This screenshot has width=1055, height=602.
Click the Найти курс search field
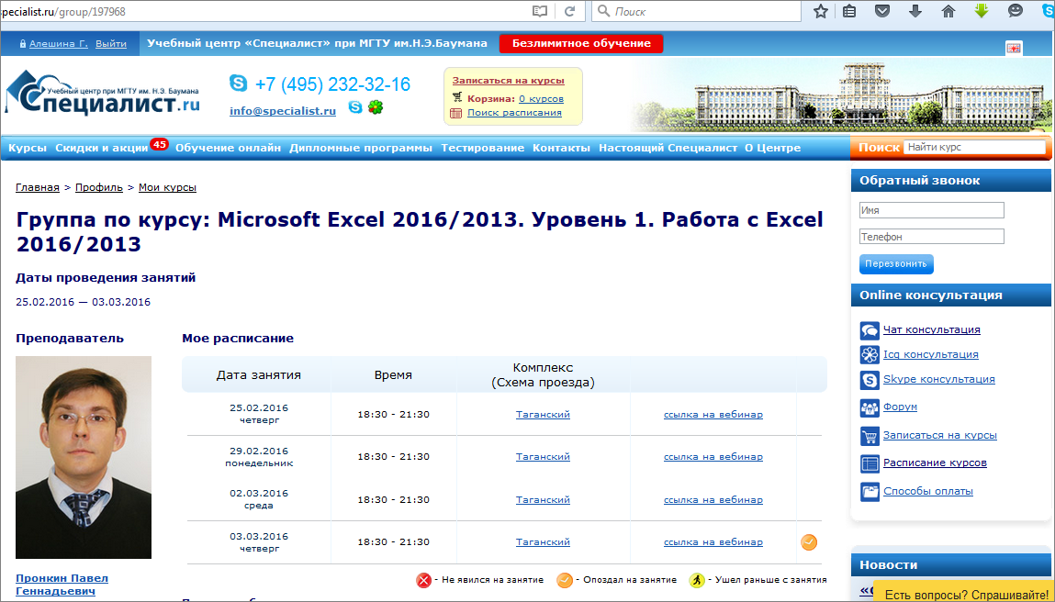[x=974, y=148]
